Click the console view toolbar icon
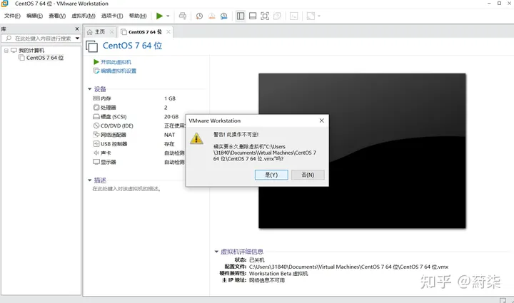Image resolution: width=514 pixels, height=303 pixels. (294, 16)
